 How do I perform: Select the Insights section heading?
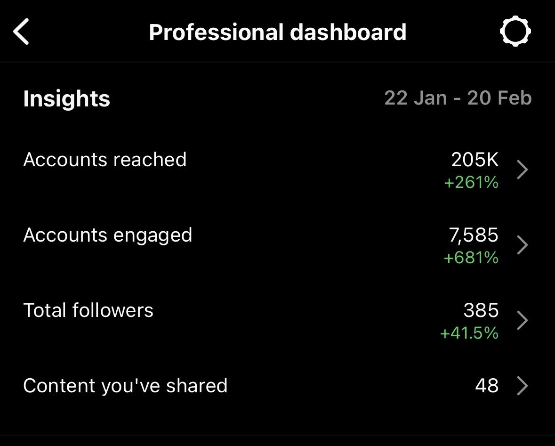pyautogui.click(x=66, y=99)
